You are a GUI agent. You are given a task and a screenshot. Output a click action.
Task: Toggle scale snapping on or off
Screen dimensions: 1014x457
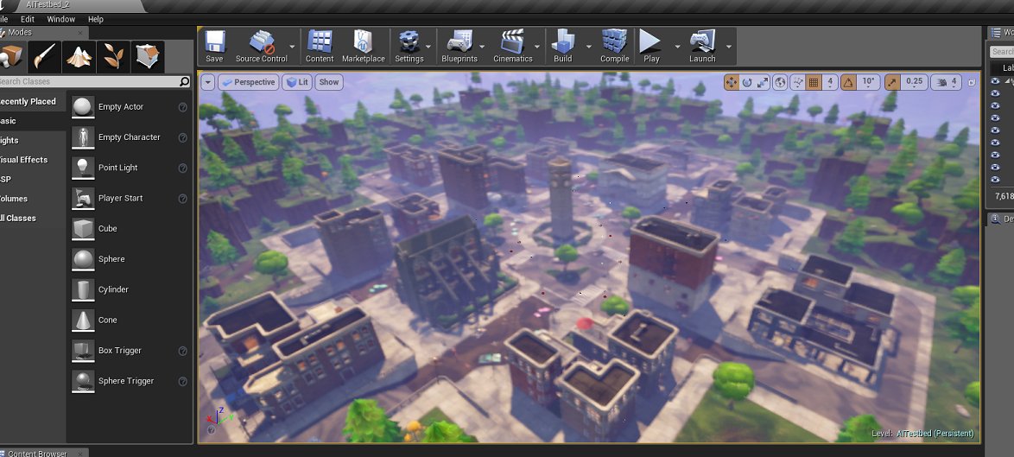pyautogui.click(x=892, y=82)
